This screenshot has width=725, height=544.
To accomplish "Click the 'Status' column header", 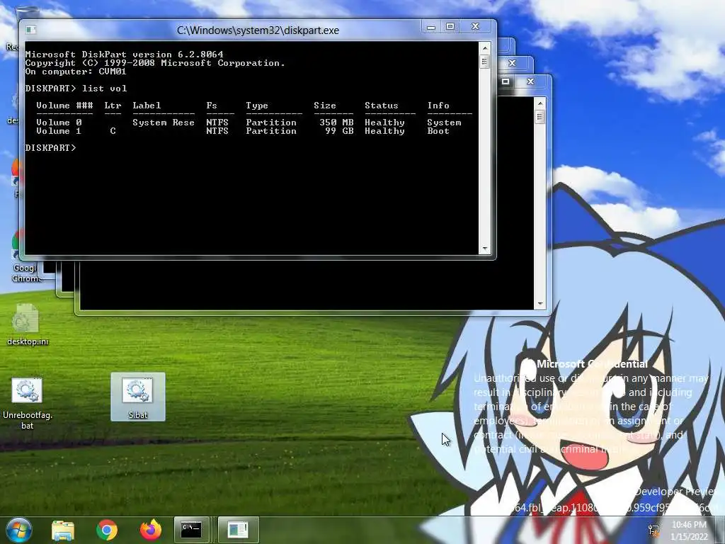I will pos(382,106).
